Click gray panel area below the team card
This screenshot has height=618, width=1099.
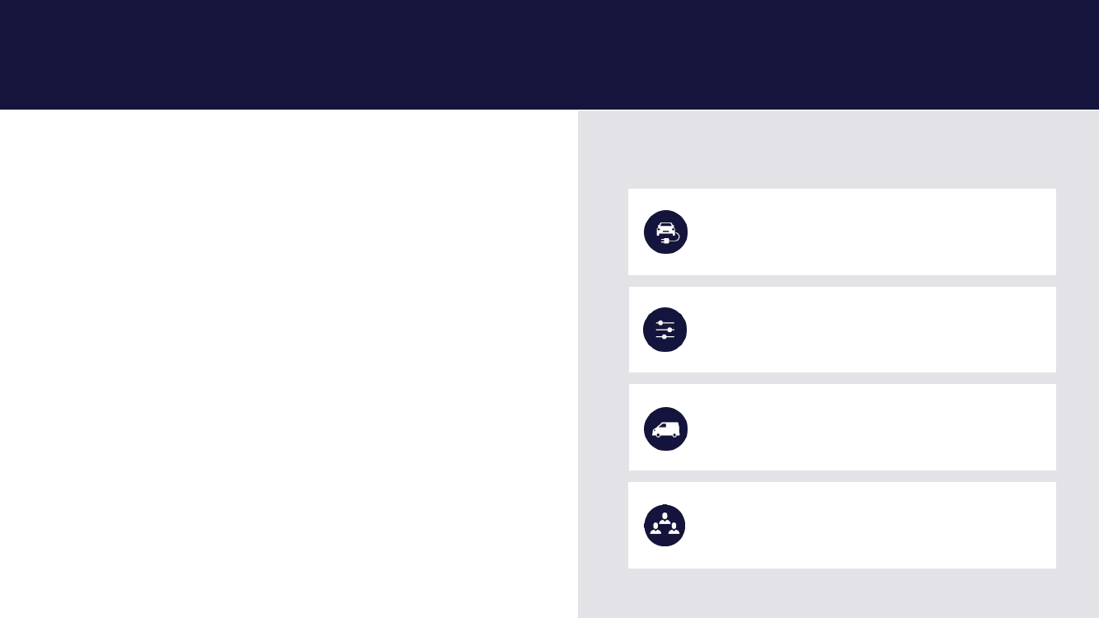838,593
